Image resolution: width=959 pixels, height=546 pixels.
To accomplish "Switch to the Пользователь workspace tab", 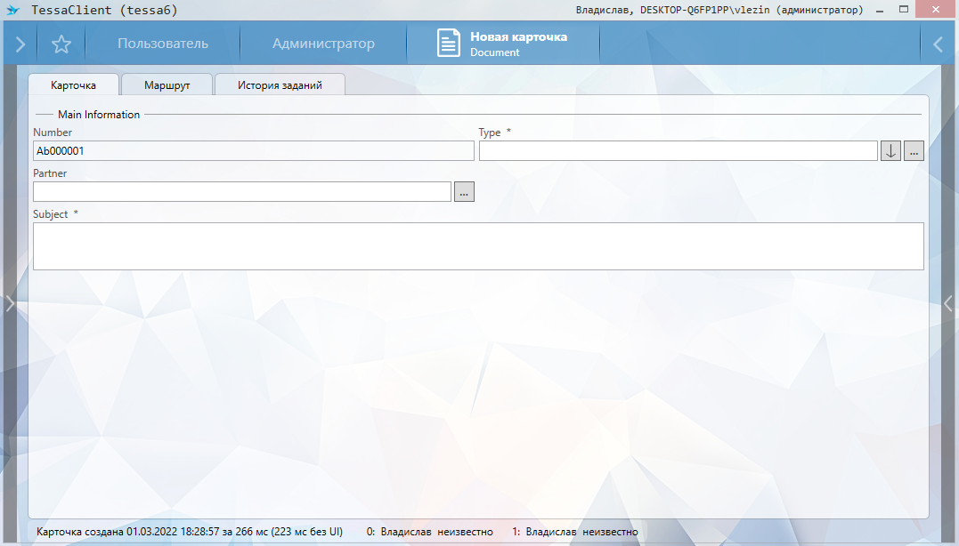I will tap(163, 44).
